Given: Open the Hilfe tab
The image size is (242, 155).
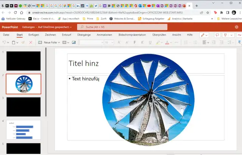Looking at the screenshot, I should [190, 35].
